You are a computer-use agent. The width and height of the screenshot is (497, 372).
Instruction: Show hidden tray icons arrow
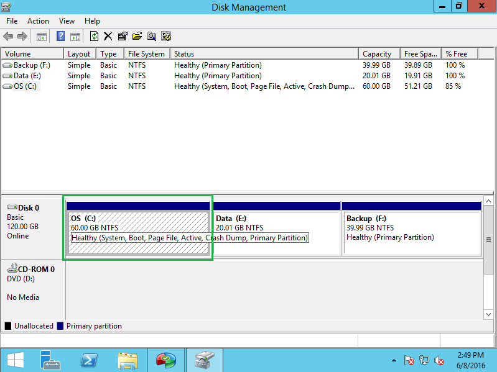tap(394, 360)
